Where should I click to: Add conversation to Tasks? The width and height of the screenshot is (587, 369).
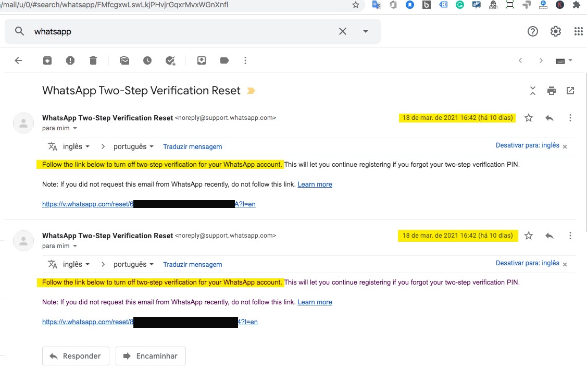170,60
